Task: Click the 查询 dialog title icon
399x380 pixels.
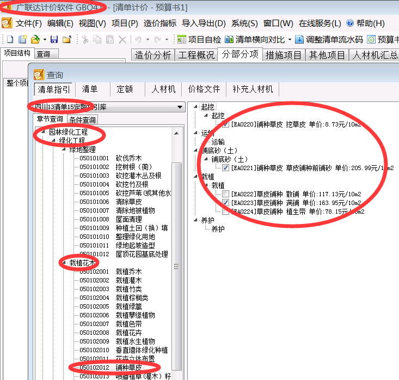Action: [39, 75]
